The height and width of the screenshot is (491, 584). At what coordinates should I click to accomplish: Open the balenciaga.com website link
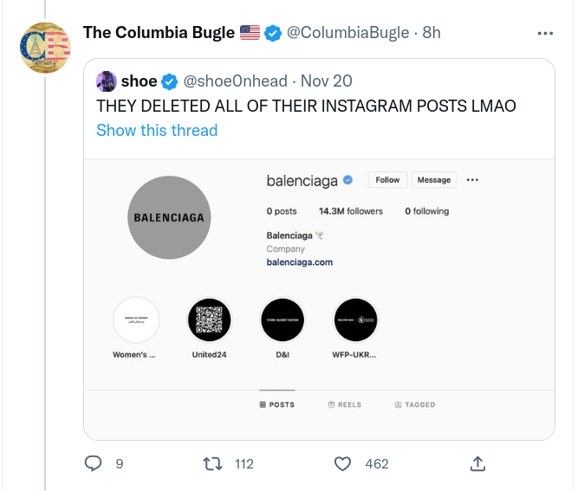[x=300, y=262]
